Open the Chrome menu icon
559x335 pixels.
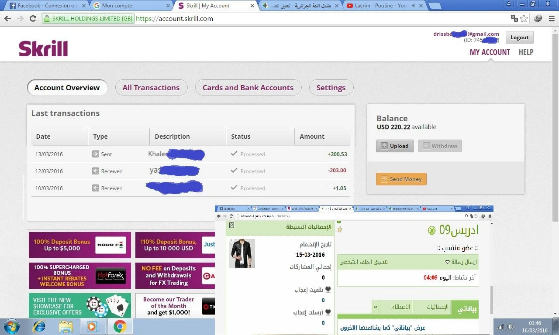pos(551,19)
